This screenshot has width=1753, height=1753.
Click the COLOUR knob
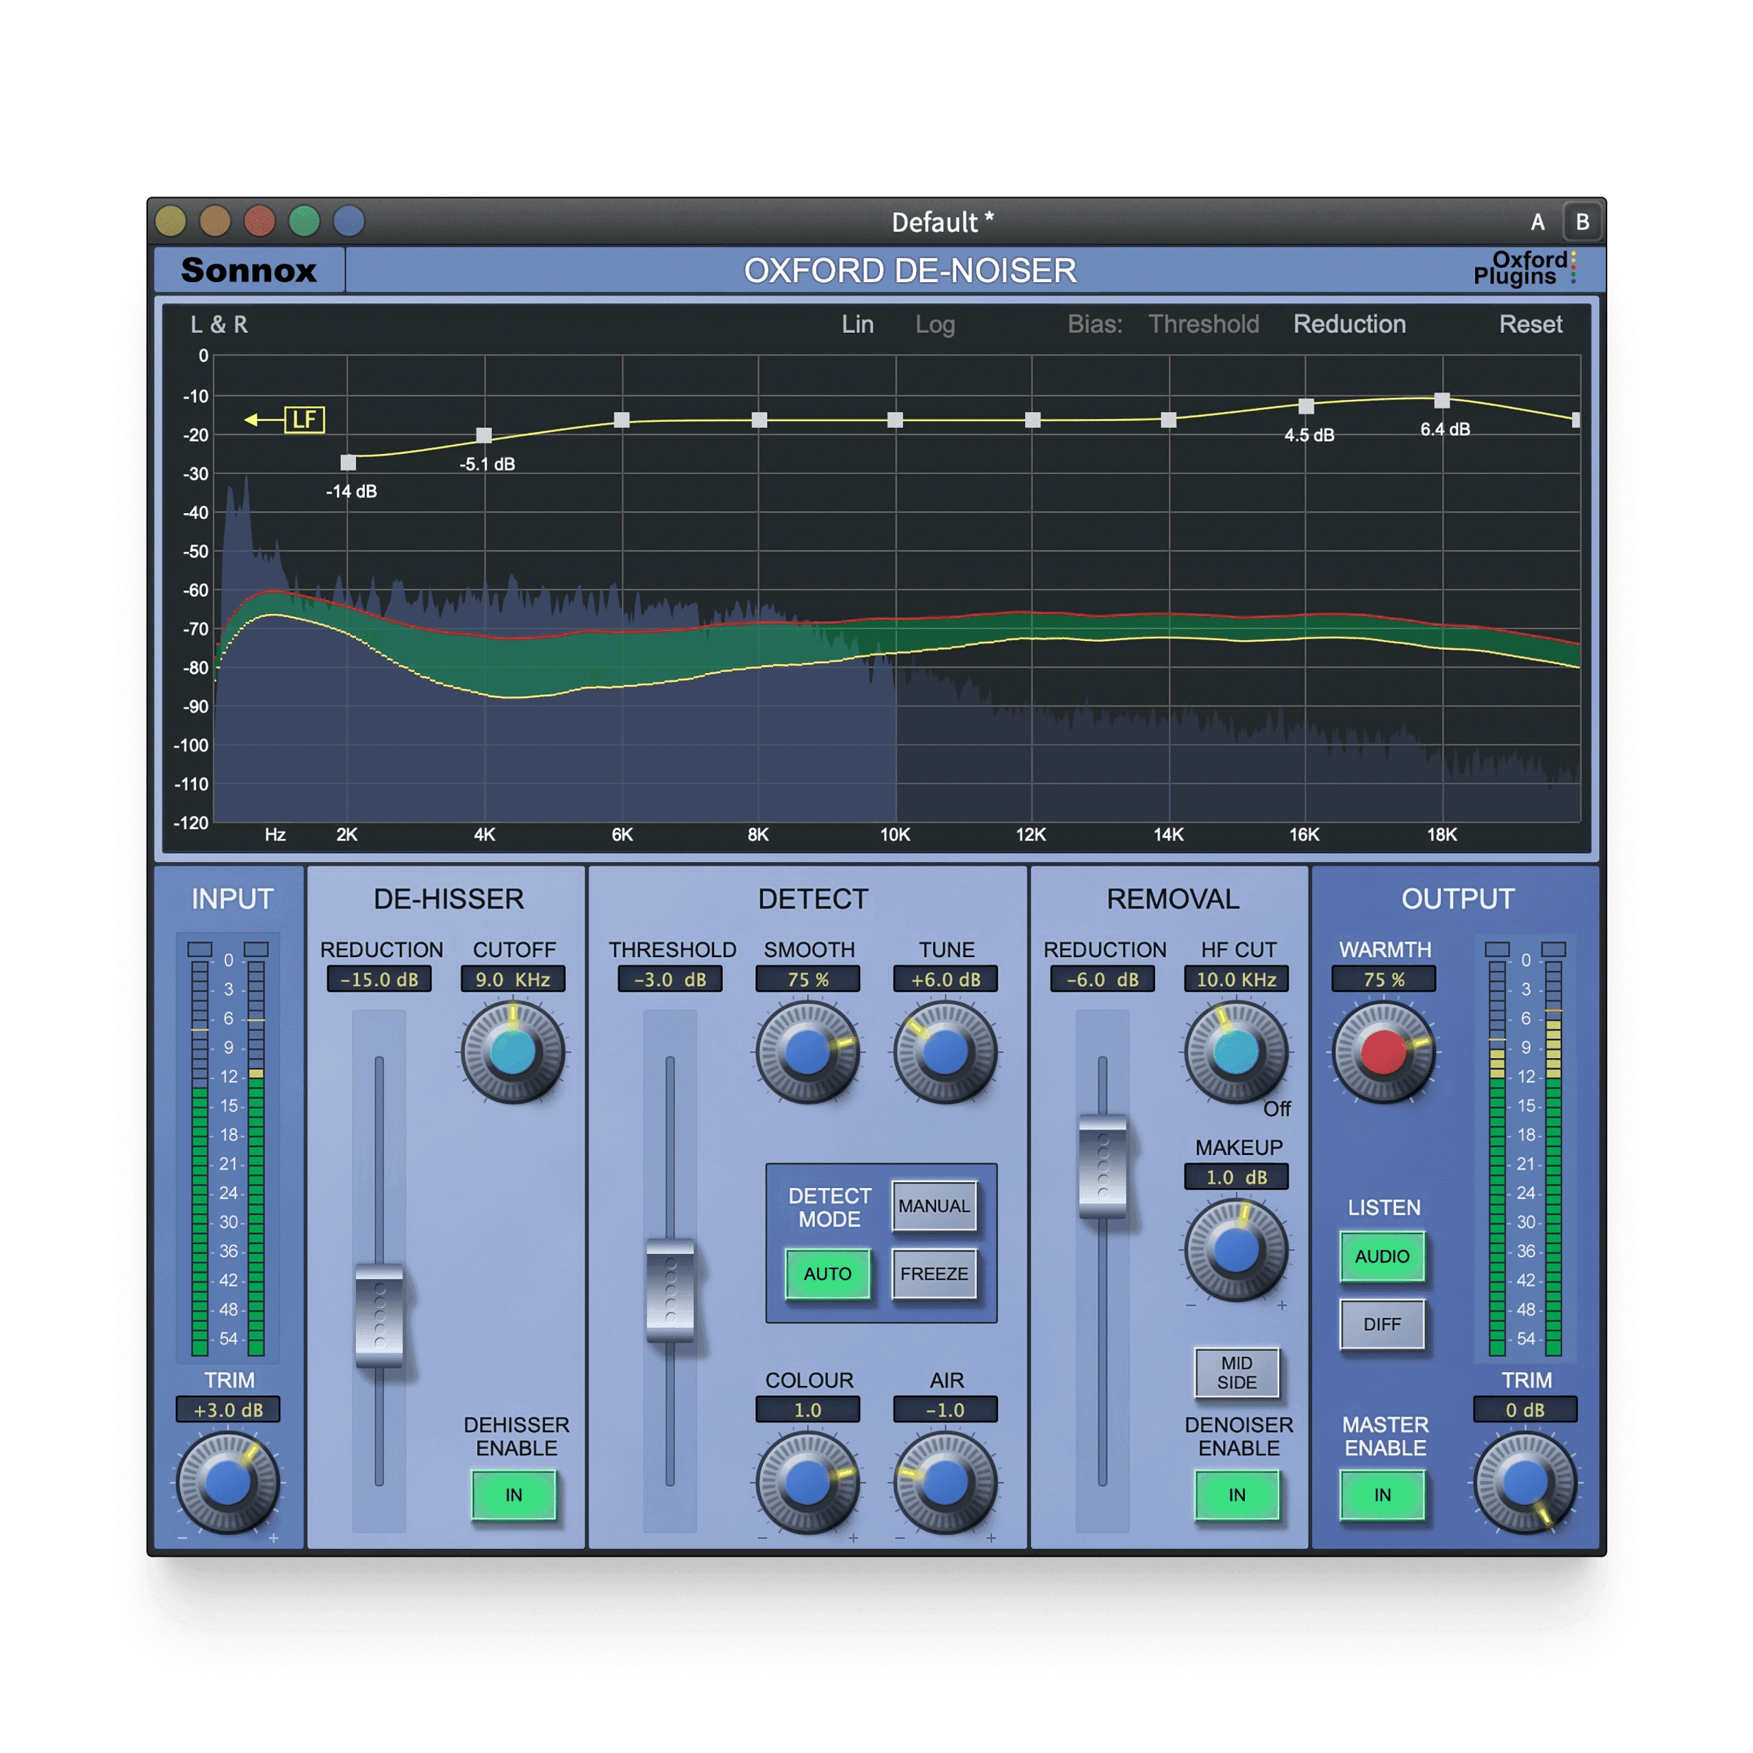click(807, 1483)
